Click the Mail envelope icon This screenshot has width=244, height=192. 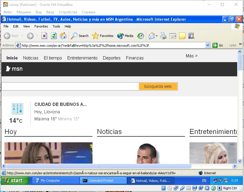152,36
